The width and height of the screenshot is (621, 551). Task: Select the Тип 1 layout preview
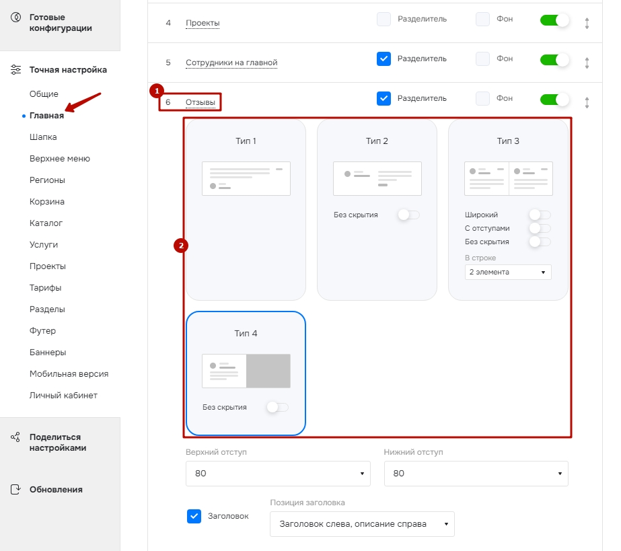246,178
